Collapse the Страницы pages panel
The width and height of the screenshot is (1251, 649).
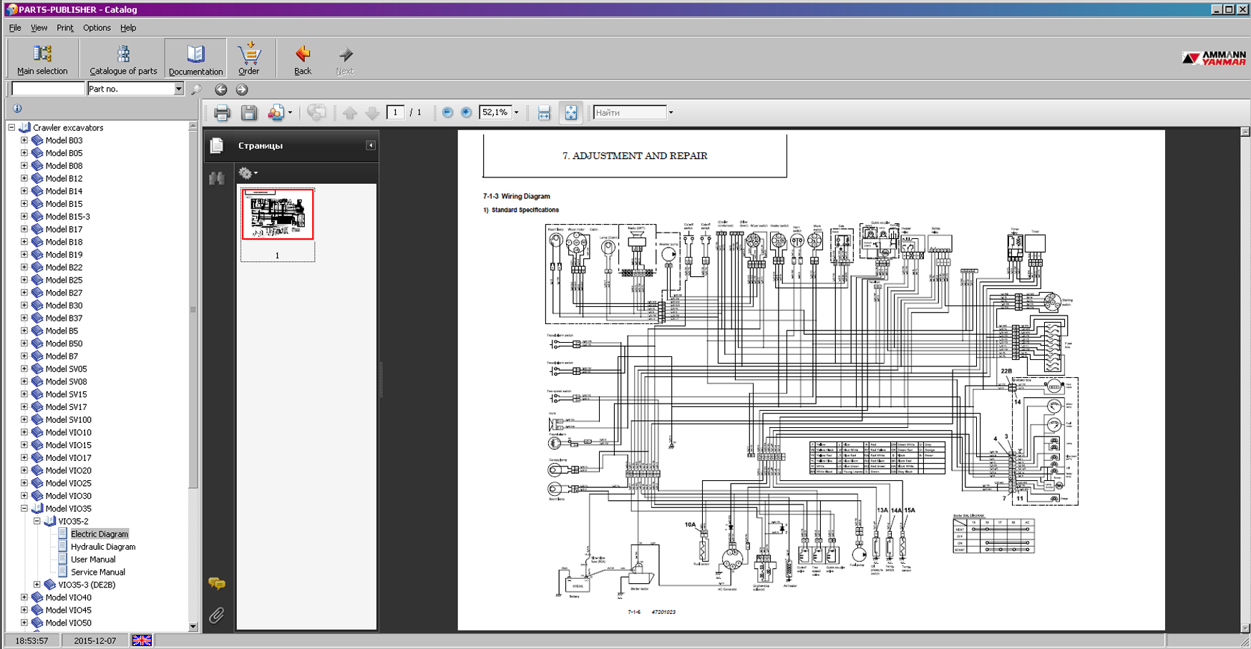pyautogui.click(x=371, y=145)
